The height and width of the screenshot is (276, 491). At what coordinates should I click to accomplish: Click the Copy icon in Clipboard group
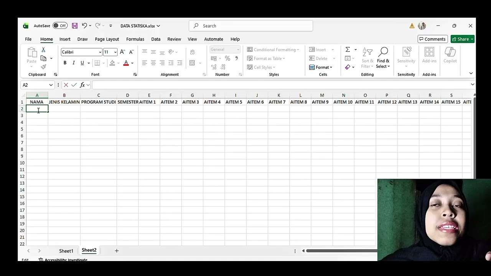[x=43, y=58]
